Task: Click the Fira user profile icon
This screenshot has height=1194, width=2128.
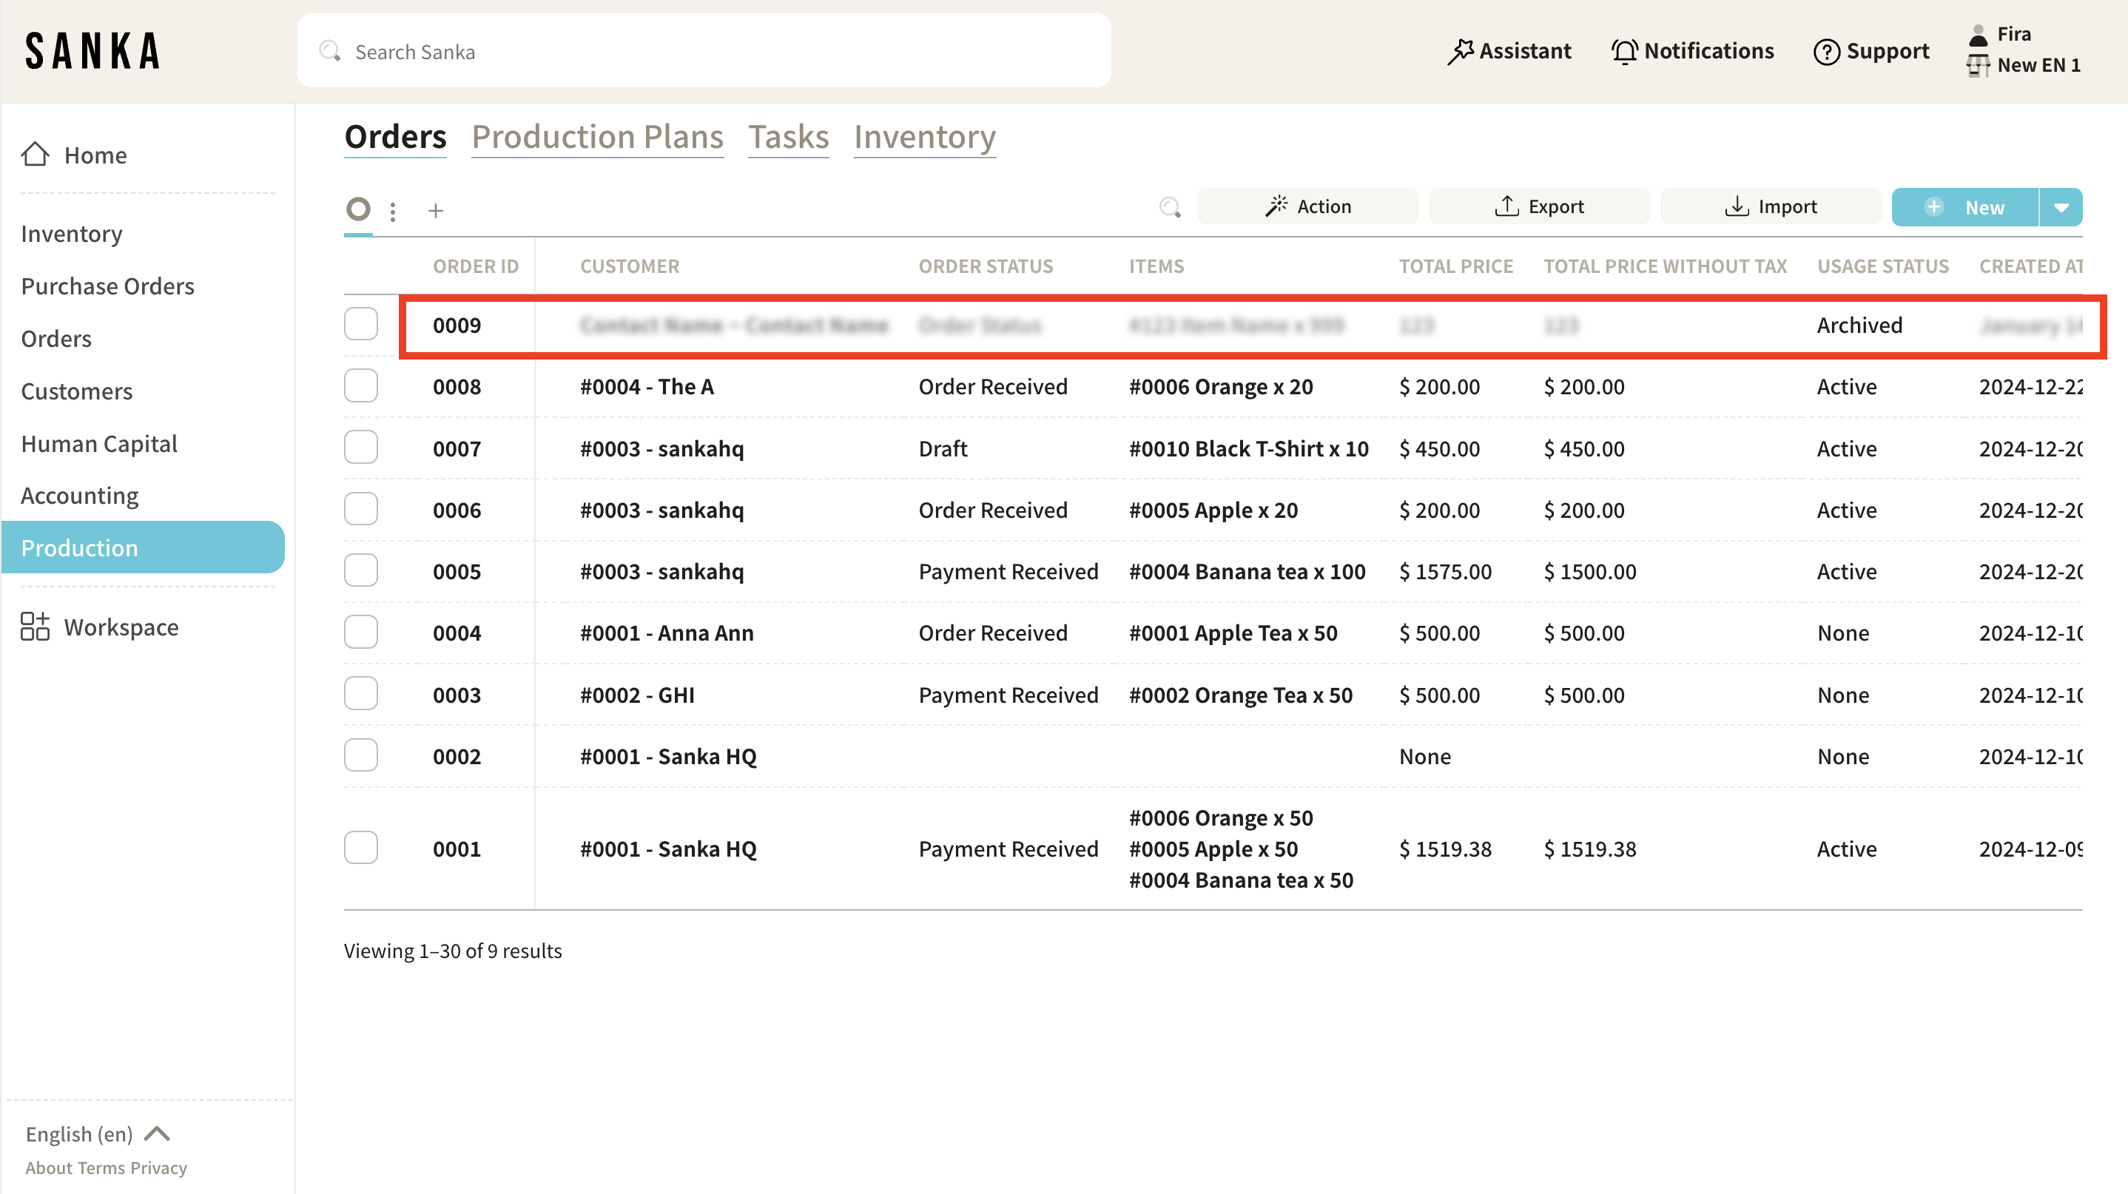Action: 1978,35
